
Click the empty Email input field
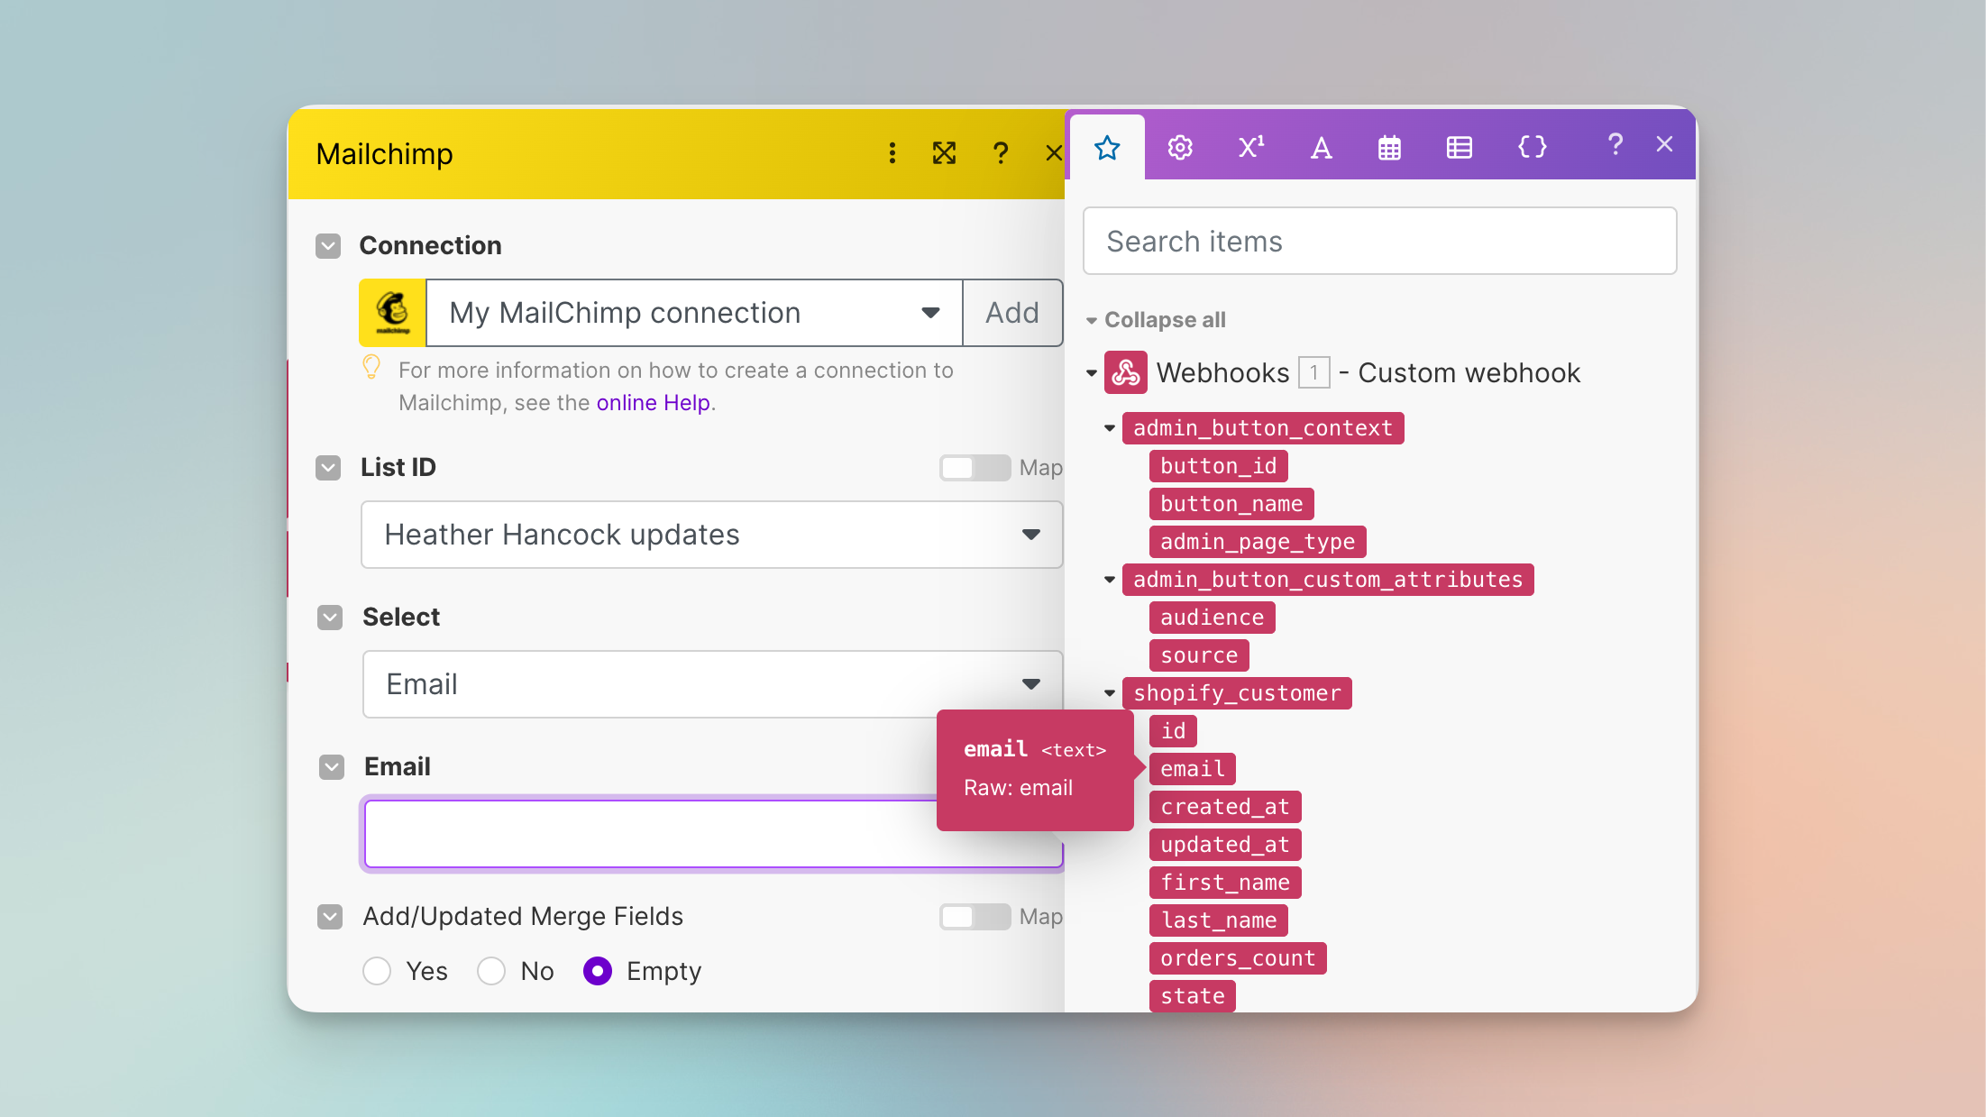click(712, 834)
